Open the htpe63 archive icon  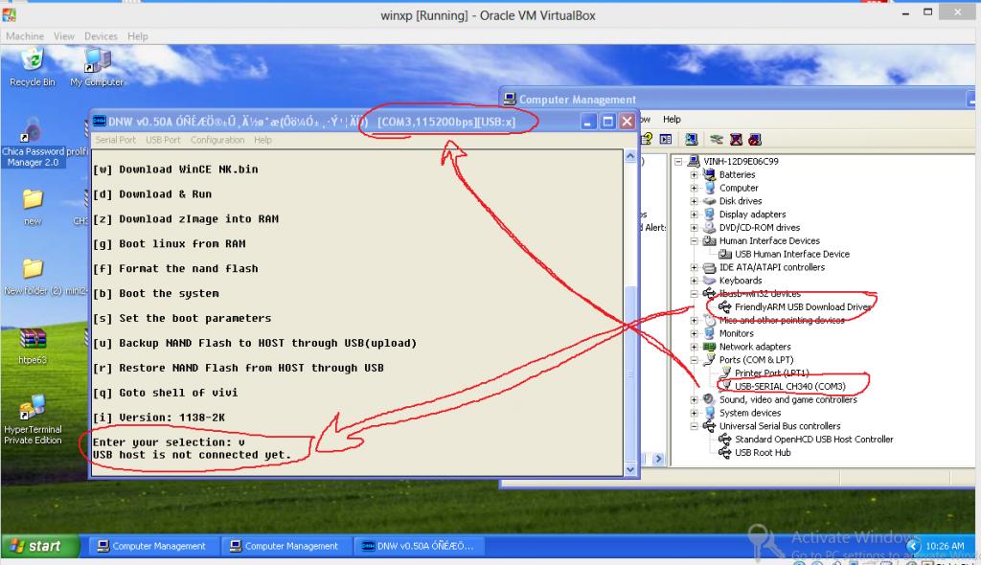(x=33, y=346)
